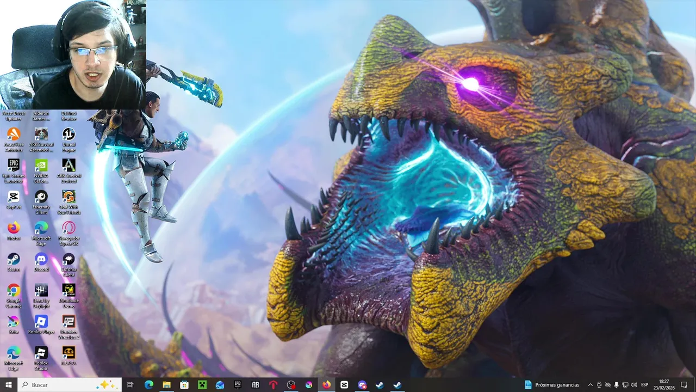Open the Mail app taskbar icon

(220, 384)
